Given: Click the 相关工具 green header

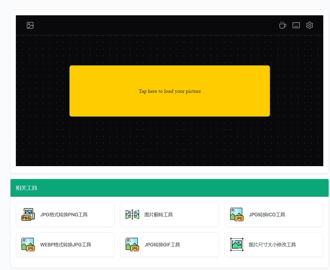Looking at the screenshot, I should coord(169,188).
